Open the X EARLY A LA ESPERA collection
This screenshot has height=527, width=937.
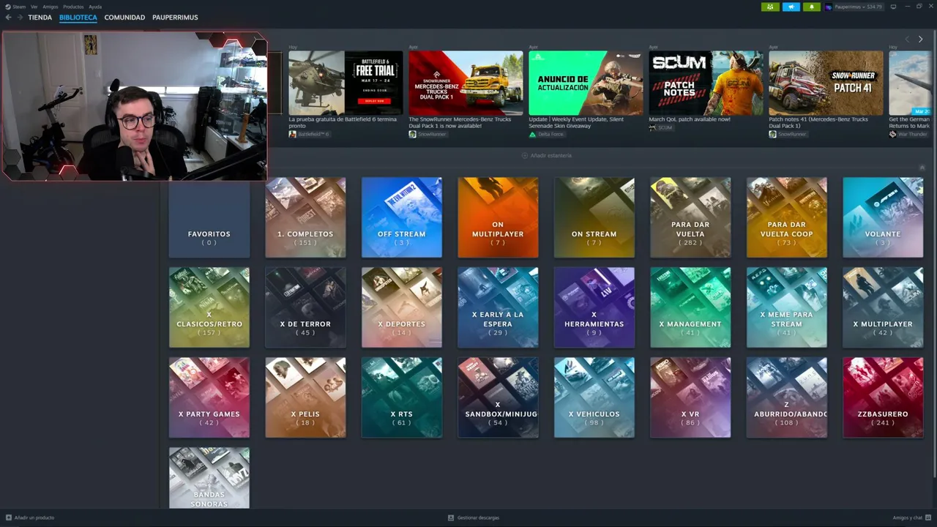click(x=498, y=307)
